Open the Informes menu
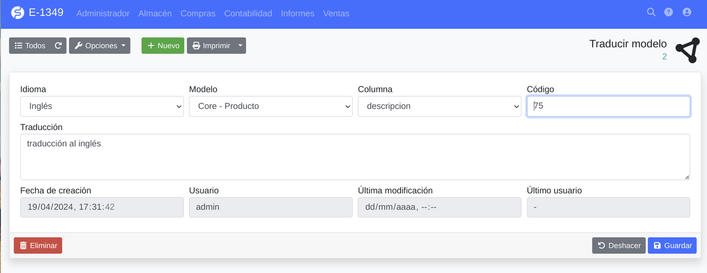This screenshot has width=707, height=273. [297, 14]
